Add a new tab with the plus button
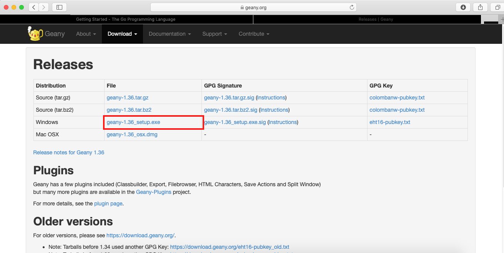The height and width of the screenshot is (253, 504). (501, 19)
